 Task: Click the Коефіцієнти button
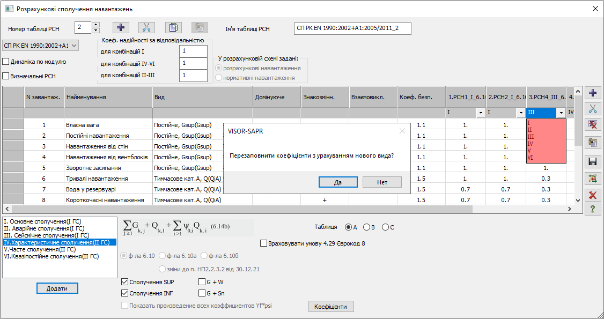[330, 307]
